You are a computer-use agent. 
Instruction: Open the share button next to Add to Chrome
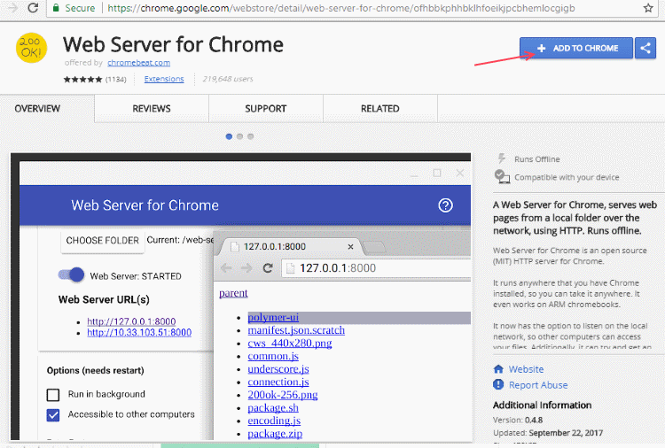click(x=645, y=48)
